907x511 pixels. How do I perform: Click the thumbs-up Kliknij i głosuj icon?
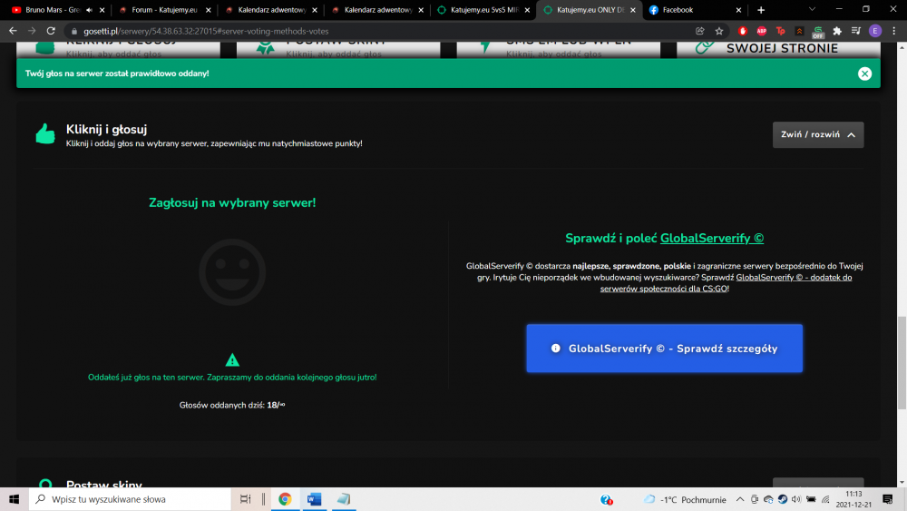[45, 133]
